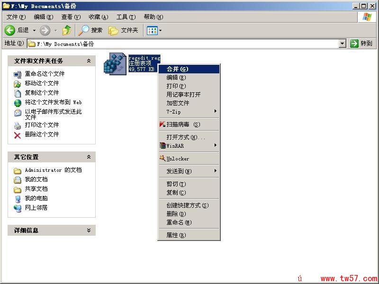Click the Unlocker icon in context menu
This screenshot has height=284, width=379.
coord(162,159)
